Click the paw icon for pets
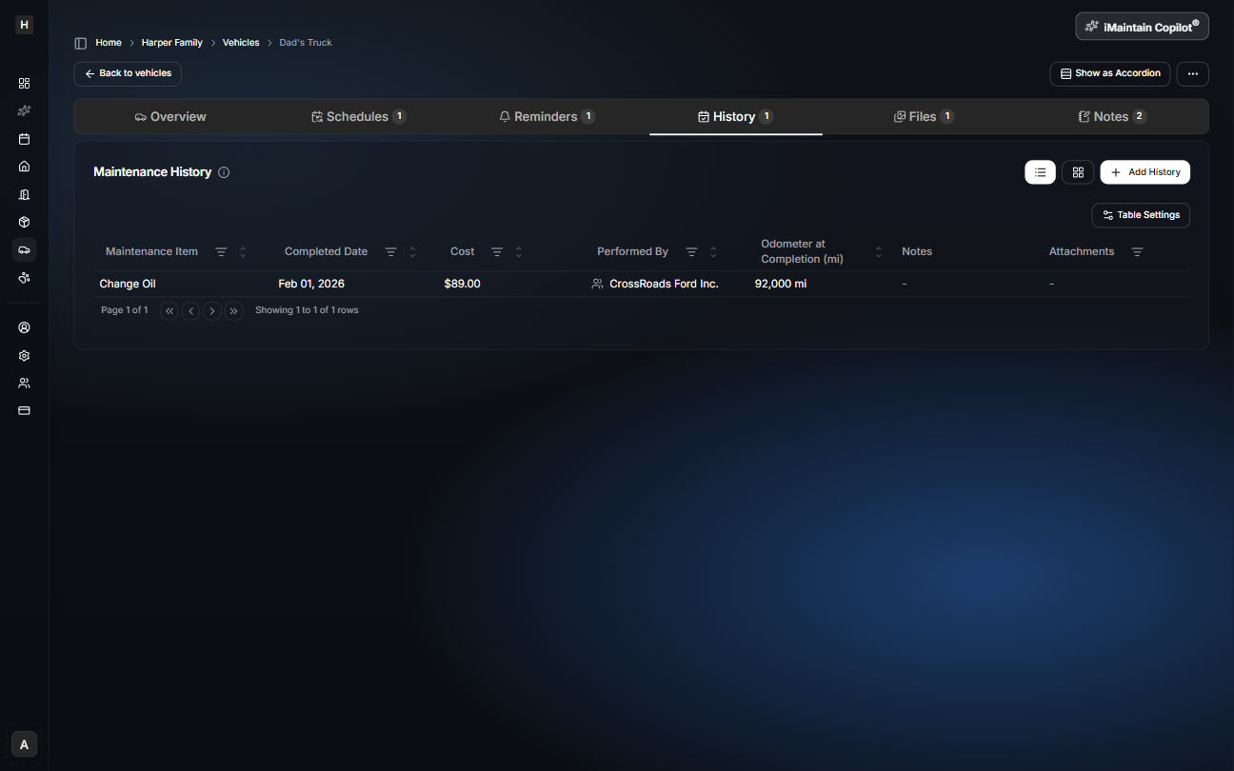 [x=24, y=277]
